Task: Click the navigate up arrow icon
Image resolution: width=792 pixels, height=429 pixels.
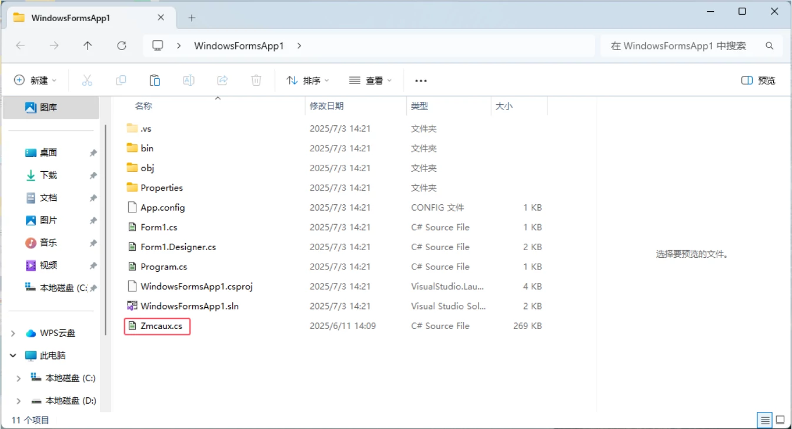Action: (x=87, y=45)
